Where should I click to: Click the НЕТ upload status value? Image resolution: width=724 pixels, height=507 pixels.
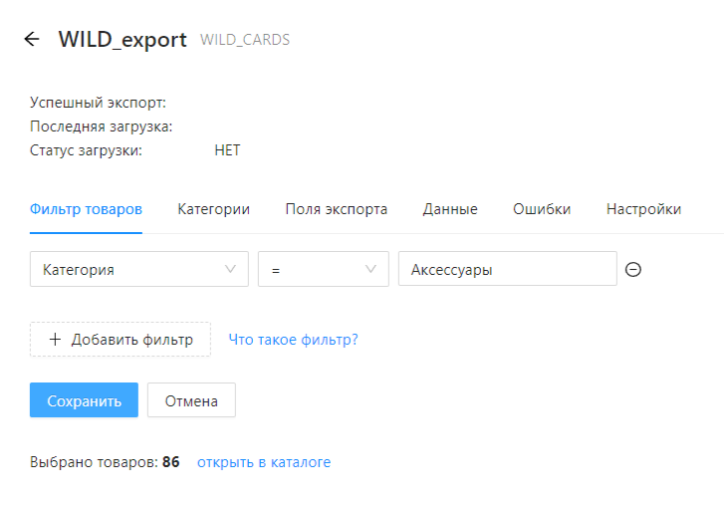227,151
